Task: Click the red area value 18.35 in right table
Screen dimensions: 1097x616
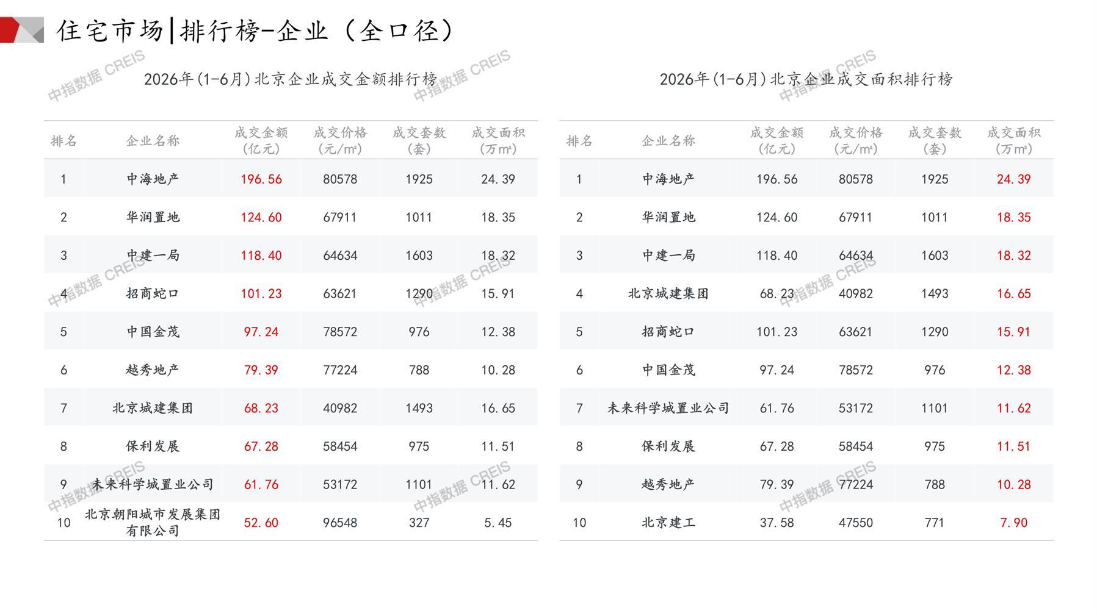Action: pos(1013,217)
